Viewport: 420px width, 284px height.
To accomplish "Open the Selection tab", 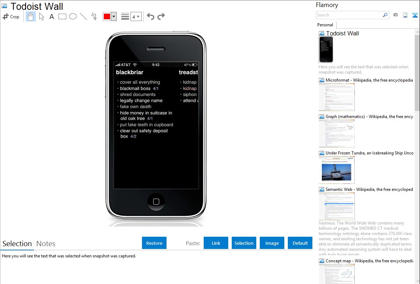I will point(17,244).
